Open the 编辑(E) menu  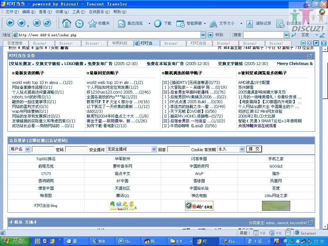[x=29, y=12]
